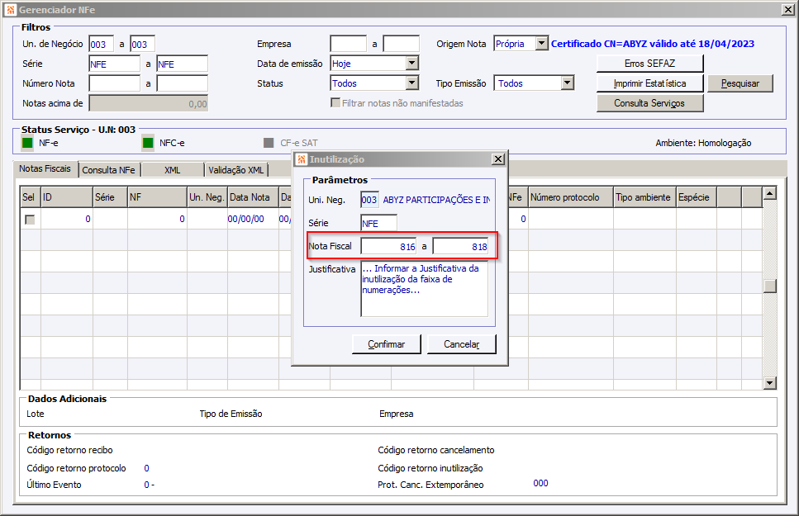
Task: Click the Erros SEFAZ button
Action: pyautogui.click(x=649, y=64)
